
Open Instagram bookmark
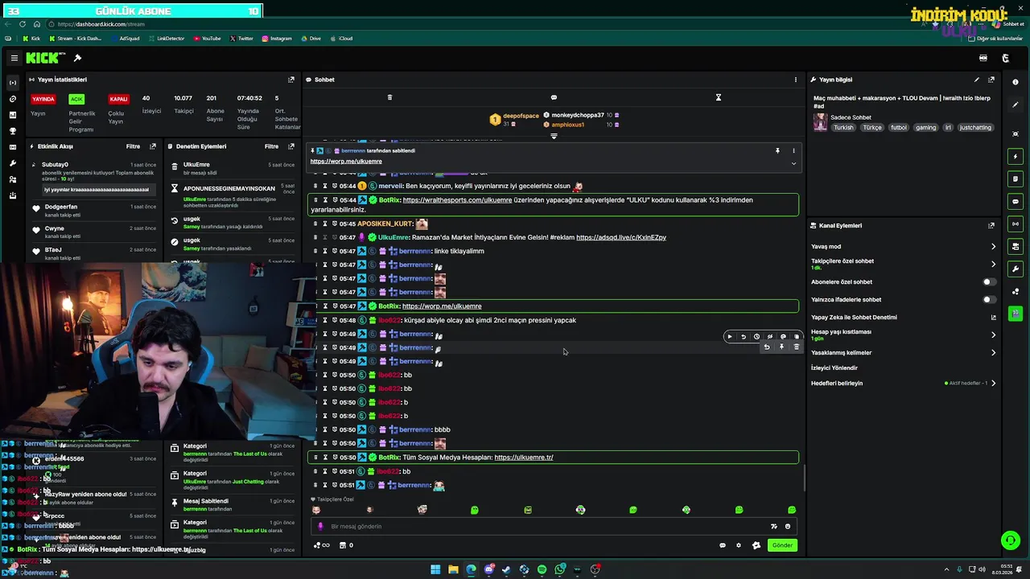[276, 39]
